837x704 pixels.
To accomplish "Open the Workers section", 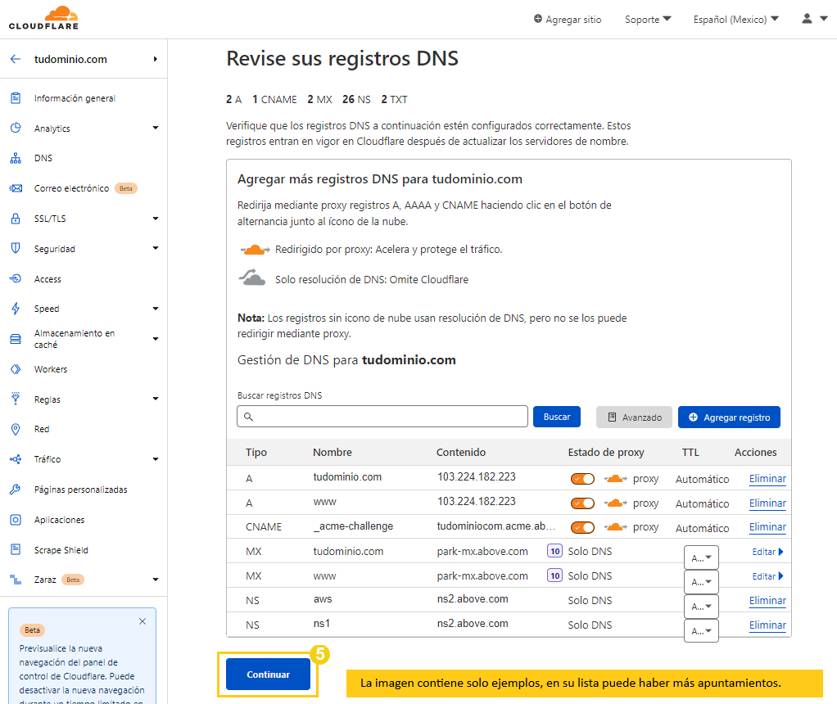I will pos(51,369).
